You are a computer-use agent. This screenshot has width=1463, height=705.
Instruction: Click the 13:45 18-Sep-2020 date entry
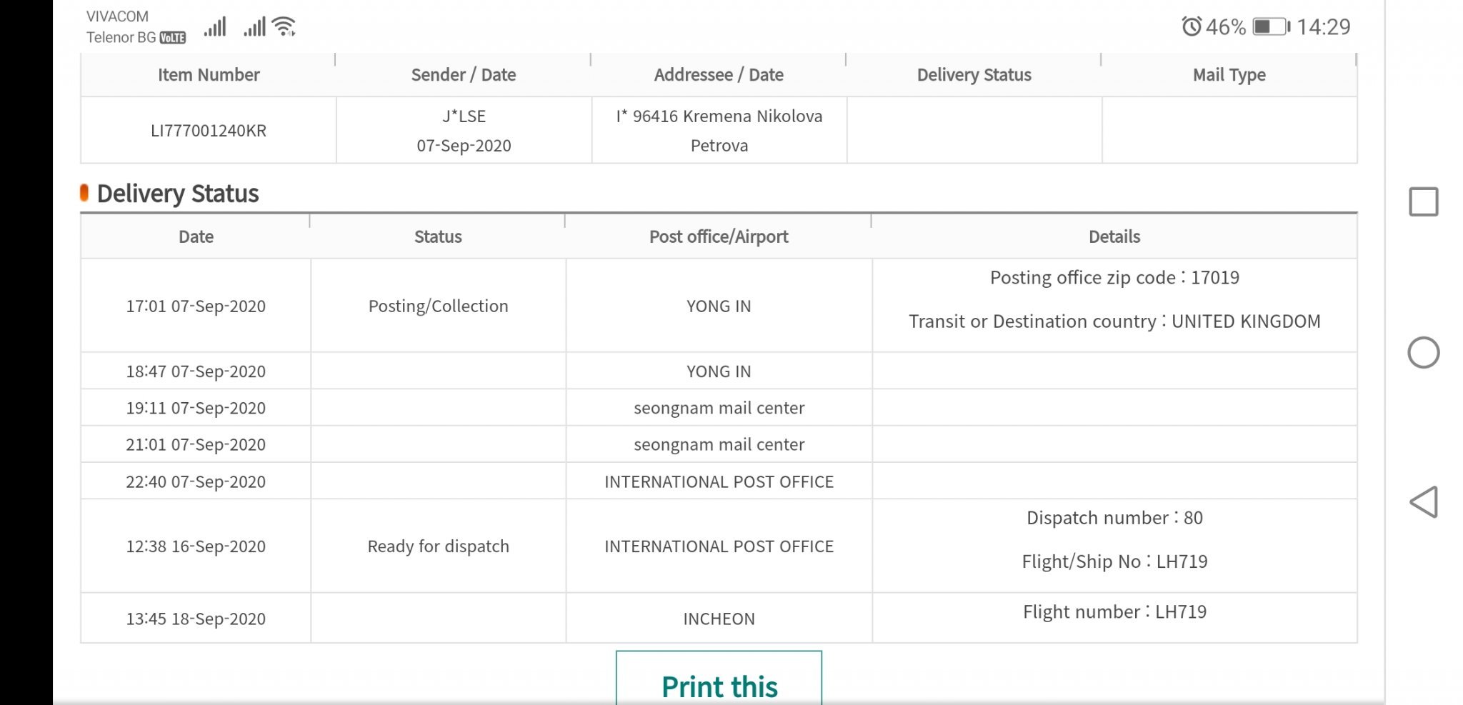(196, 619)
